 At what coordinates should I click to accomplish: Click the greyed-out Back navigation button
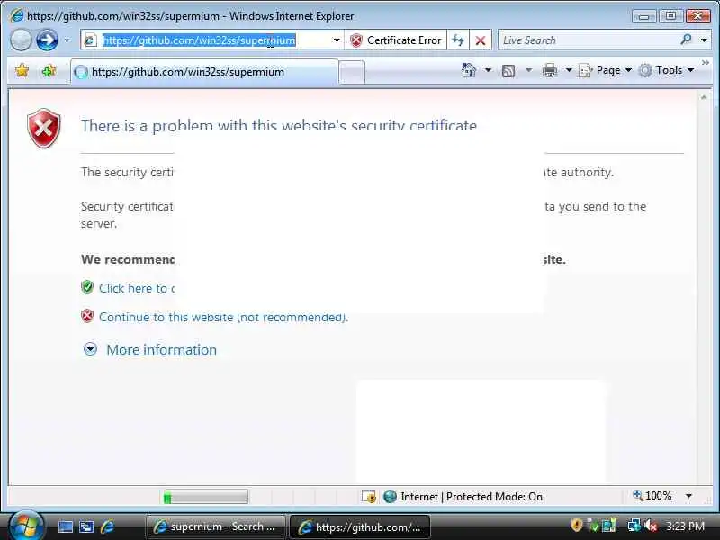tap(21, 40)
